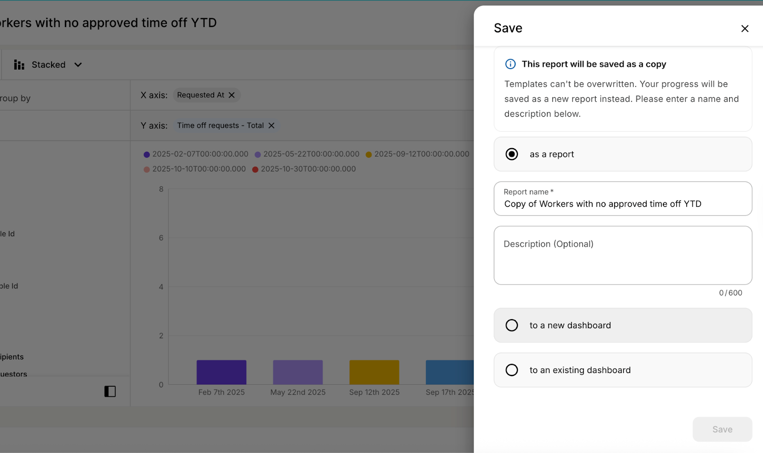The image size is (763, 453).
Task: Click the Requested At axis chip
Action: pyautogui.click(x=200, y=95)
